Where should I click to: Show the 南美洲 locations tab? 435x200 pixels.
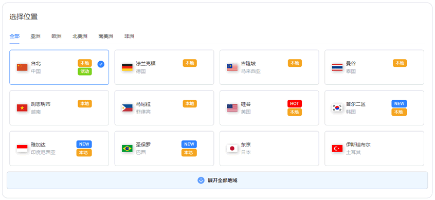[x=106, y=37]
